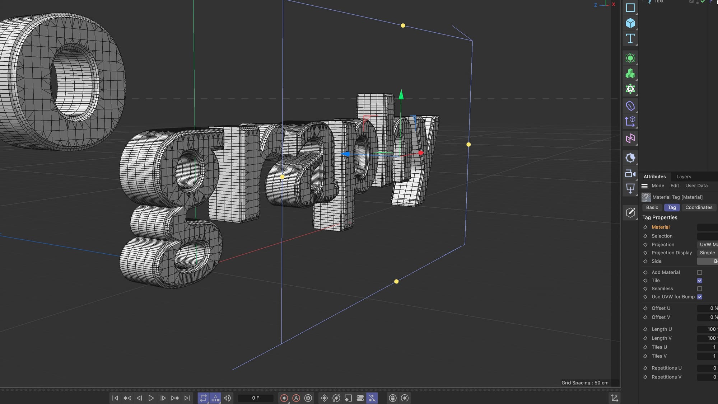
Task: Uncheck the Tile checkbox
Action: click(x=699, y=281)
